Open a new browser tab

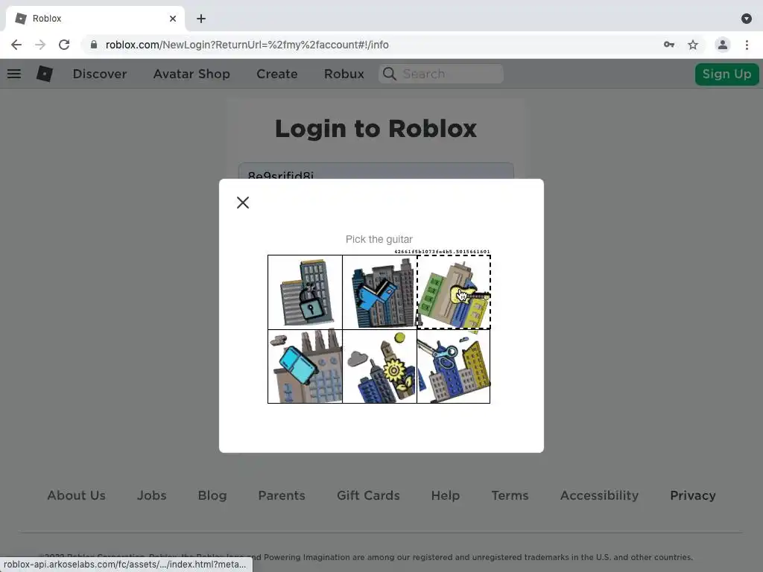click(201, 19)
